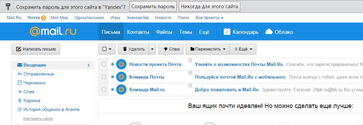
Task: Open the Cloud icon labeled Облако
Action: pyautogui.click(x=269, y=32)
